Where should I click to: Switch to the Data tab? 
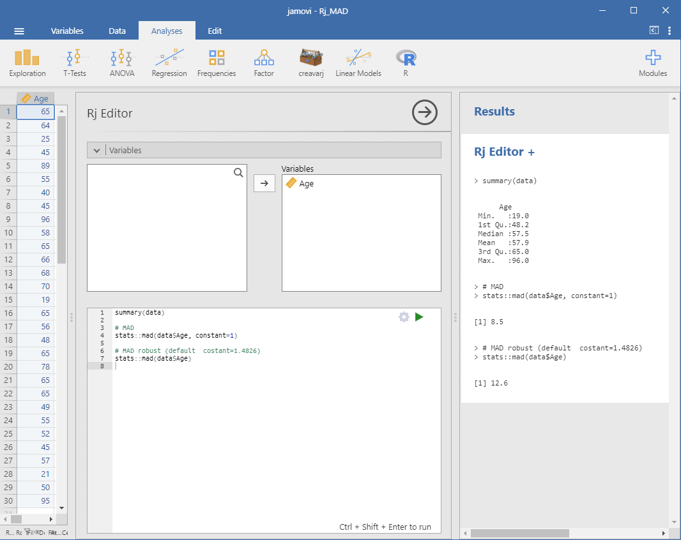117,31
